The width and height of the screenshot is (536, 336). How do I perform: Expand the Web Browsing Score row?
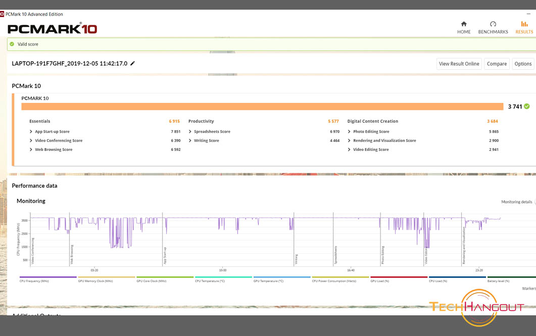tap(31, 149)
